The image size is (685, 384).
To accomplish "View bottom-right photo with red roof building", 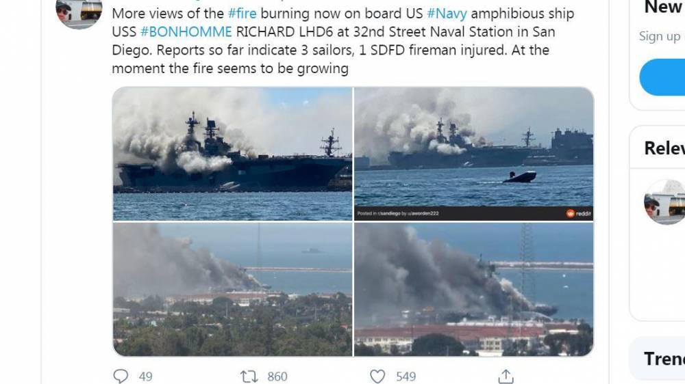I will (x=473, y=290).
